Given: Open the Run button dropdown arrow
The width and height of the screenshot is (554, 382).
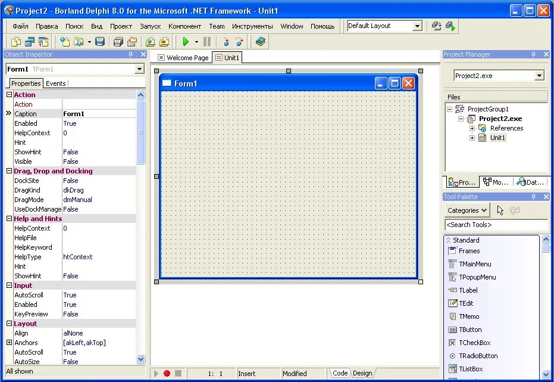Looking at the screenshot, I should 196,42.
